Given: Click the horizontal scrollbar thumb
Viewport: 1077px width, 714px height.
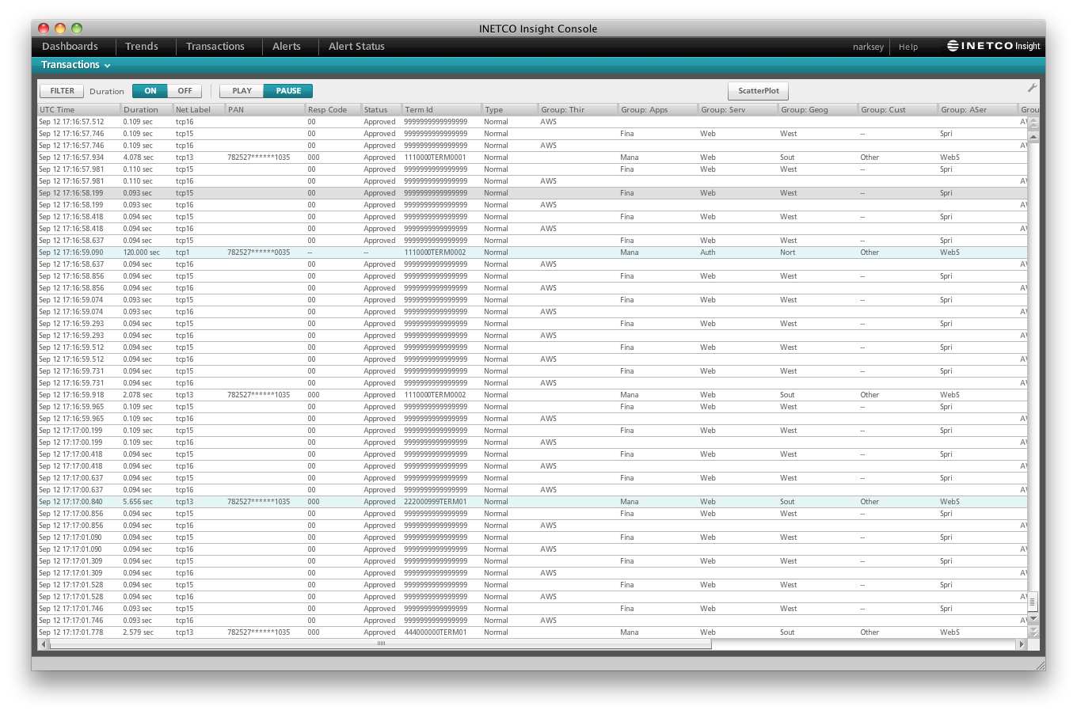Looking at the screenshot, I should click(380, 644).
